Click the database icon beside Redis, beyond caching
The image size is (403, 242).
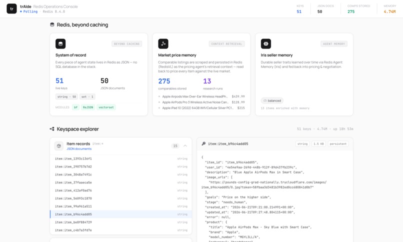[x=52, y=24]
